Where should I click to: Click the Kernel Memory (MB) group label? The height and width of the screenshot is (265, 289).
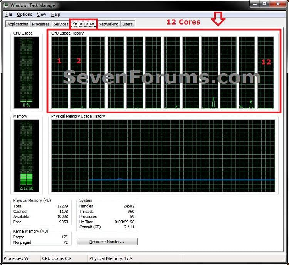[x=30, y=231]
